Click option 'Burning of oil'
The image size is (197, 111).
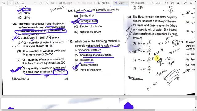point(87,16)
